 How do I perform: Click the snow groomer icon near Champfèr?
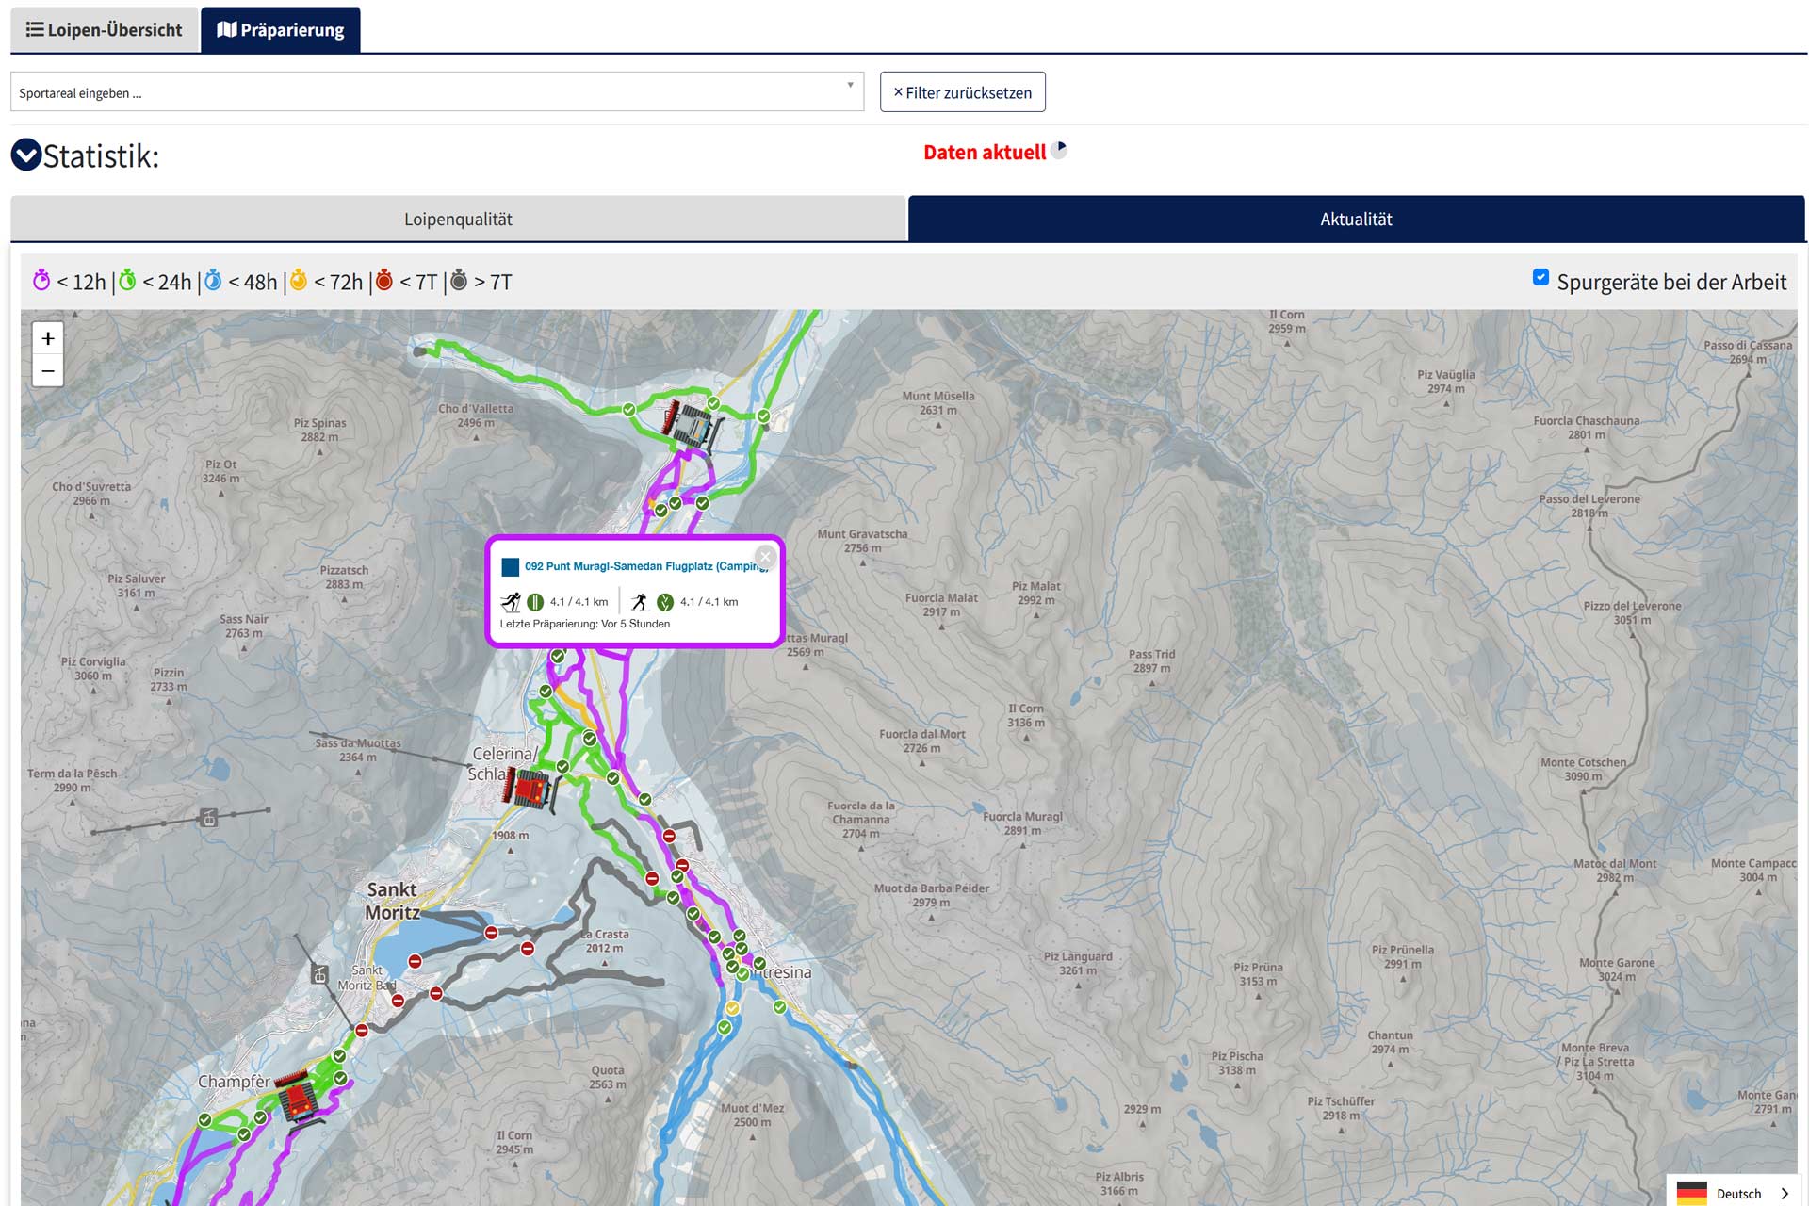301,1097
